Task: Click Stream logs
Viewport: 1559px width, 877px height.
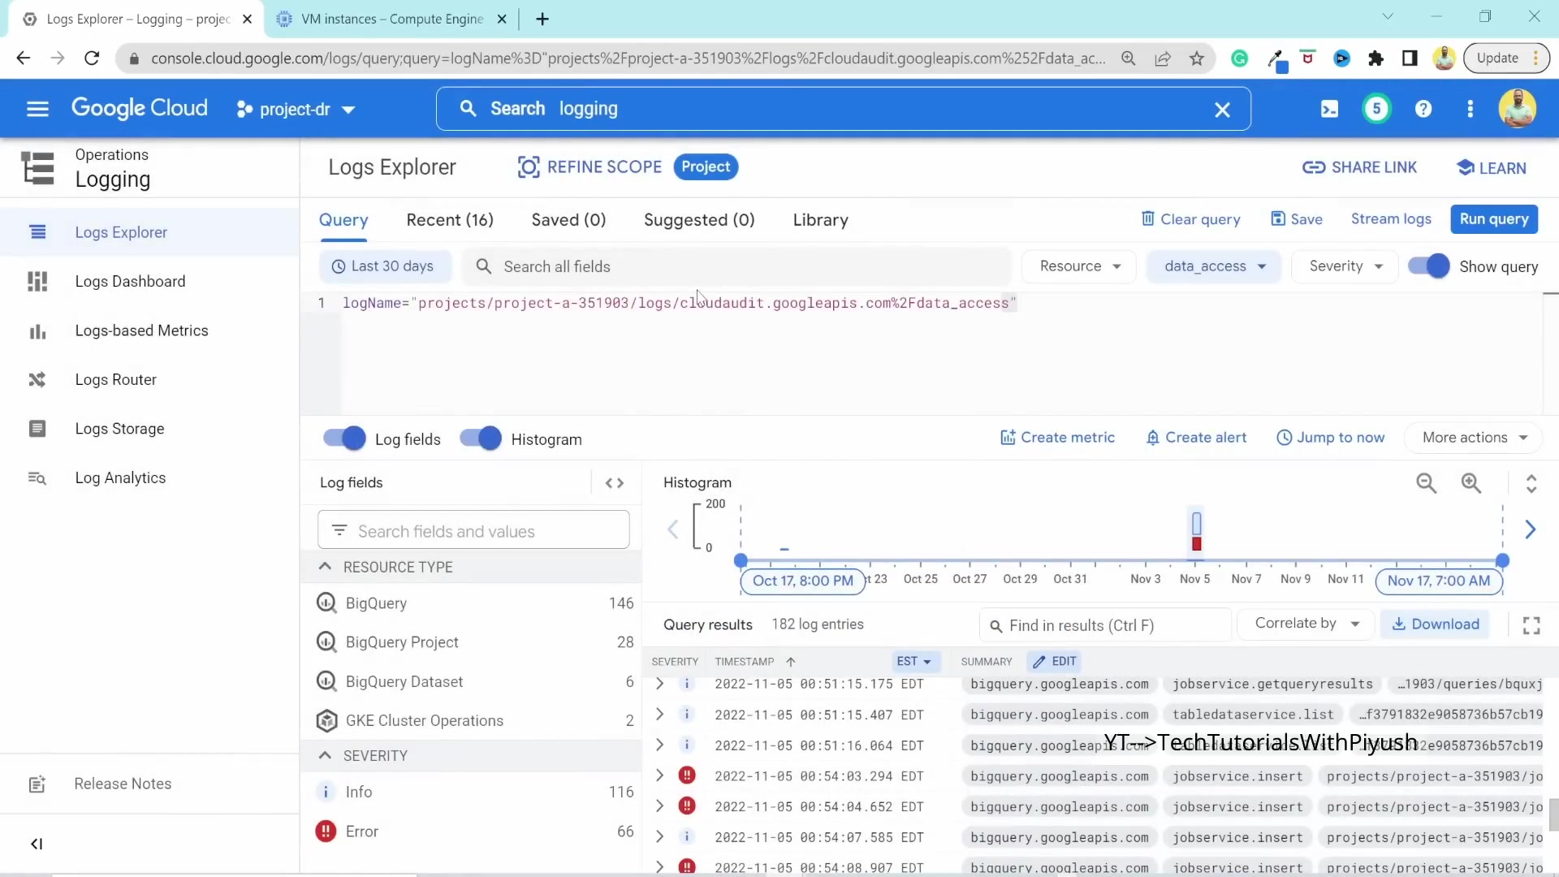Action: coord(1391,219)
